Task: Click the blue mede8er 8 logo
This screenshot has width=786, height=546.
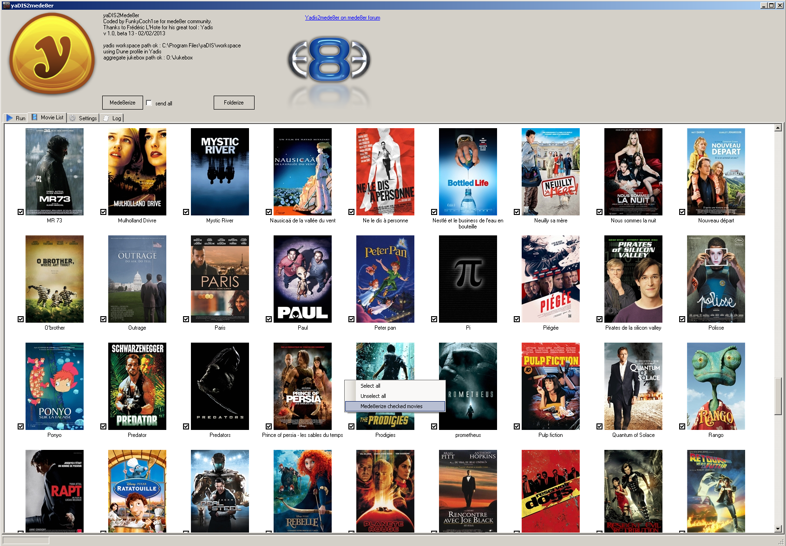Action: [329, 59]
